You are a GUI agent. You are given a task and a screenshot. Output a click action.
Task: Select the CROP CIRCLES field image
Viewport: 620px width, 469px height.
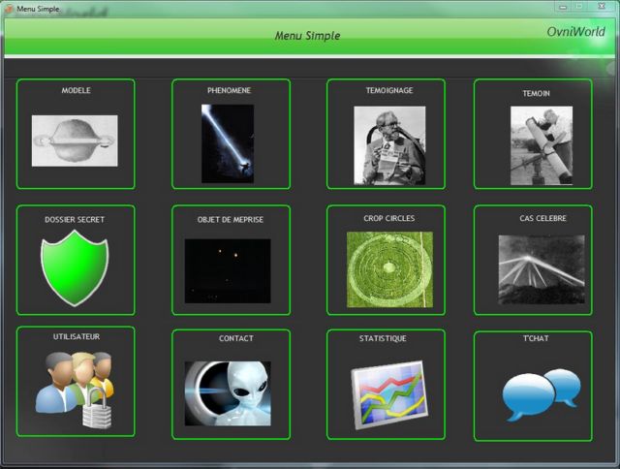coord(389,269)
